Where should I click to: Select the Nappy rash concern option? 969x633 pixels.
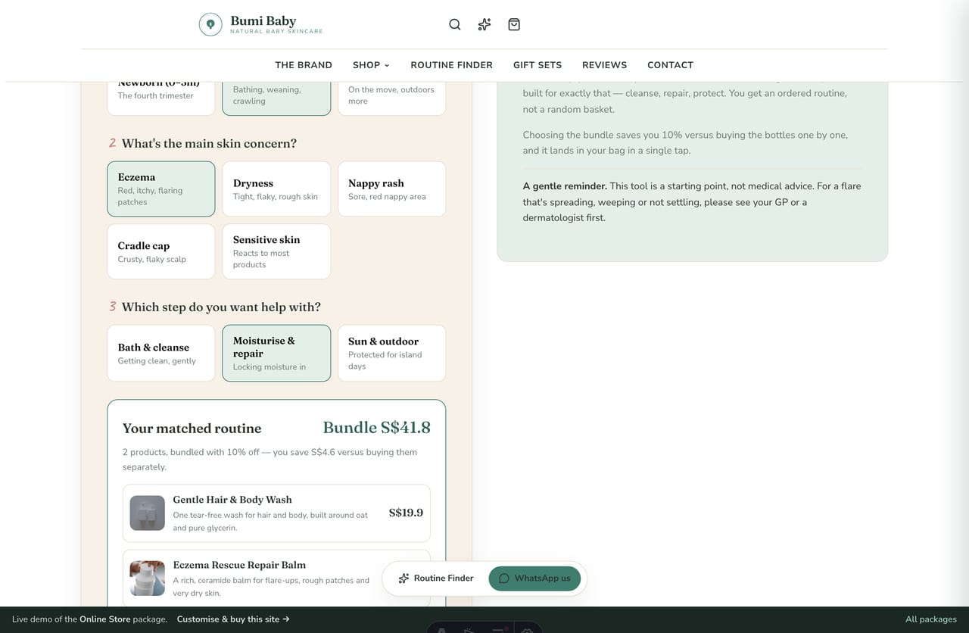point(391,189)
